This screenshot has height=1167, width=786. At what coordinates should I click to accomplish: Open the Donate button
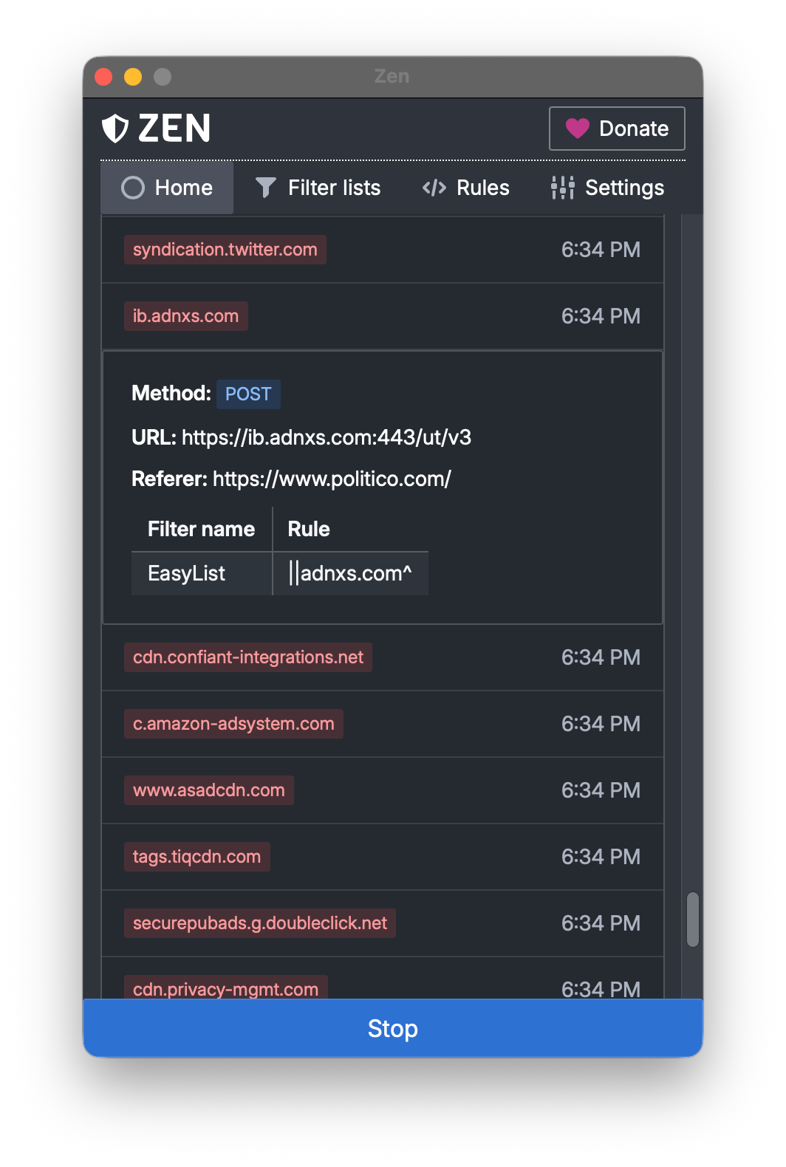[x=617, y=129]
